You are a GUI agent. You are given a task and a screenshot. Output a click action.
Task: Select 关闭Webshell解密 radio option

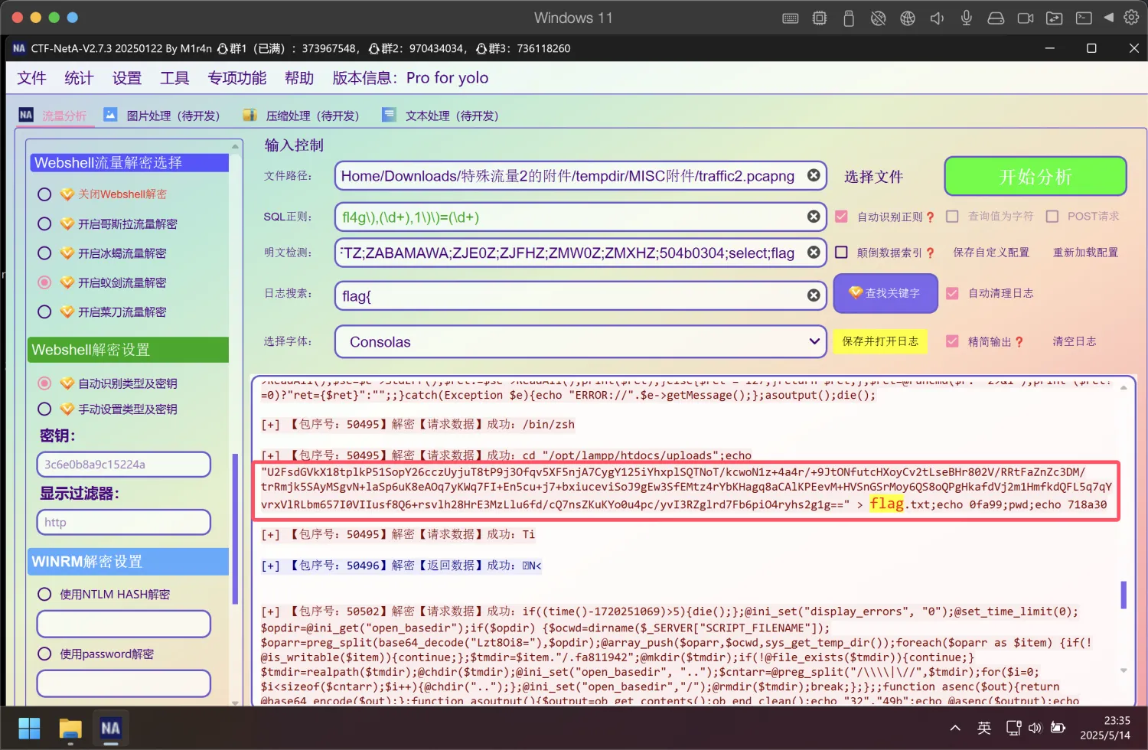[44, 194]
